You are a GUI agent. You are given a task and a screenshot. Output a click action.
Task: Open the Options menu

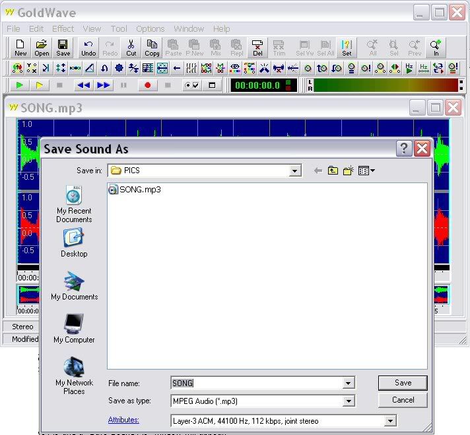150,29
